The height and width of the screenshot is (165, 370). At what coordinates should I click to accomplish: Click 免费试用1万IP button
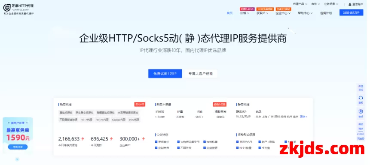(165, 74)
